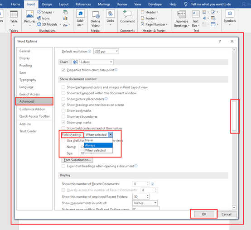Click the Date & Time icon
251x230 pixels.
[x=213, y=18]
